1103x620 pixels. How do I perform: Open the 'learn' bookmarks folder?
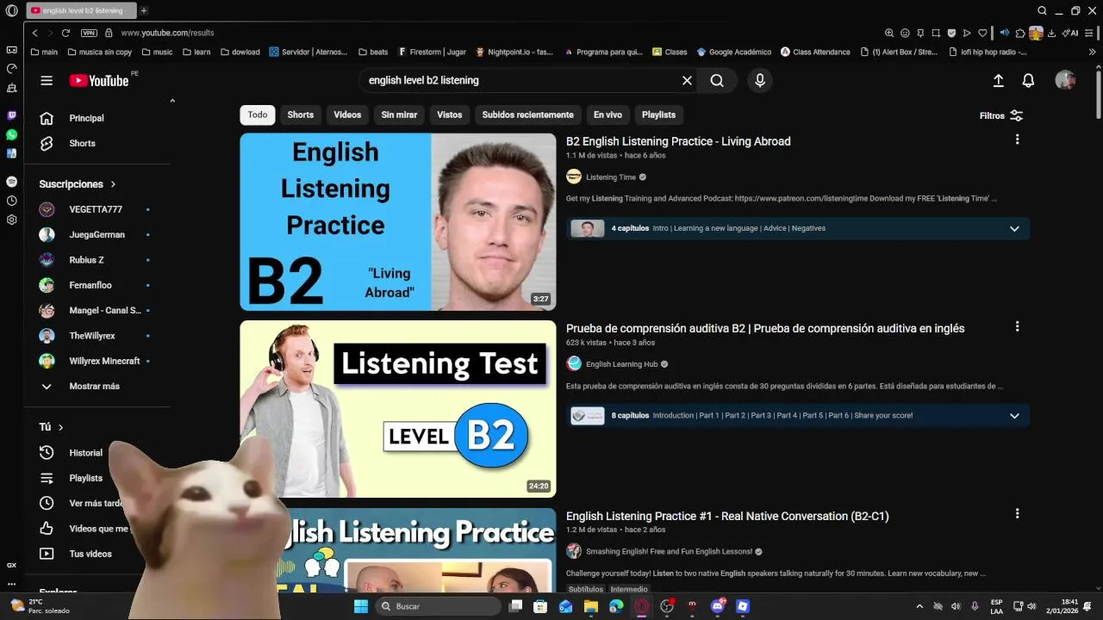[196, 52]
